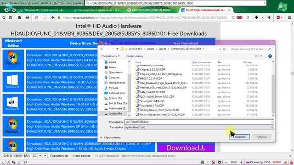
Task: Close the find bar with X
Action: [290, 156]
